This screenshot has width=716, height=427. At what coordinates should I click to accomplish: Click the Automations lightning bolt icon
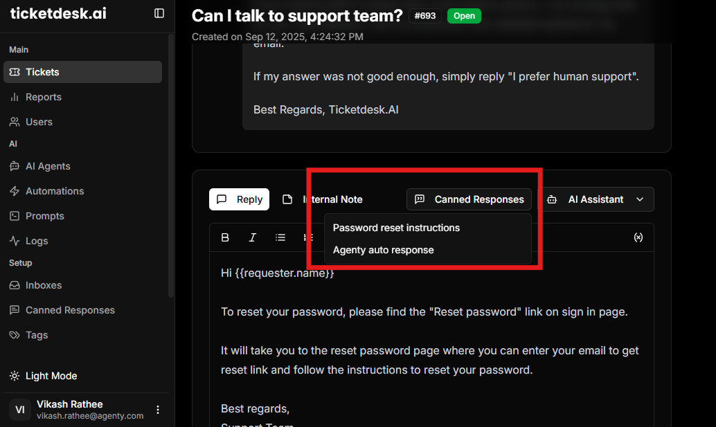coord(15,191)
